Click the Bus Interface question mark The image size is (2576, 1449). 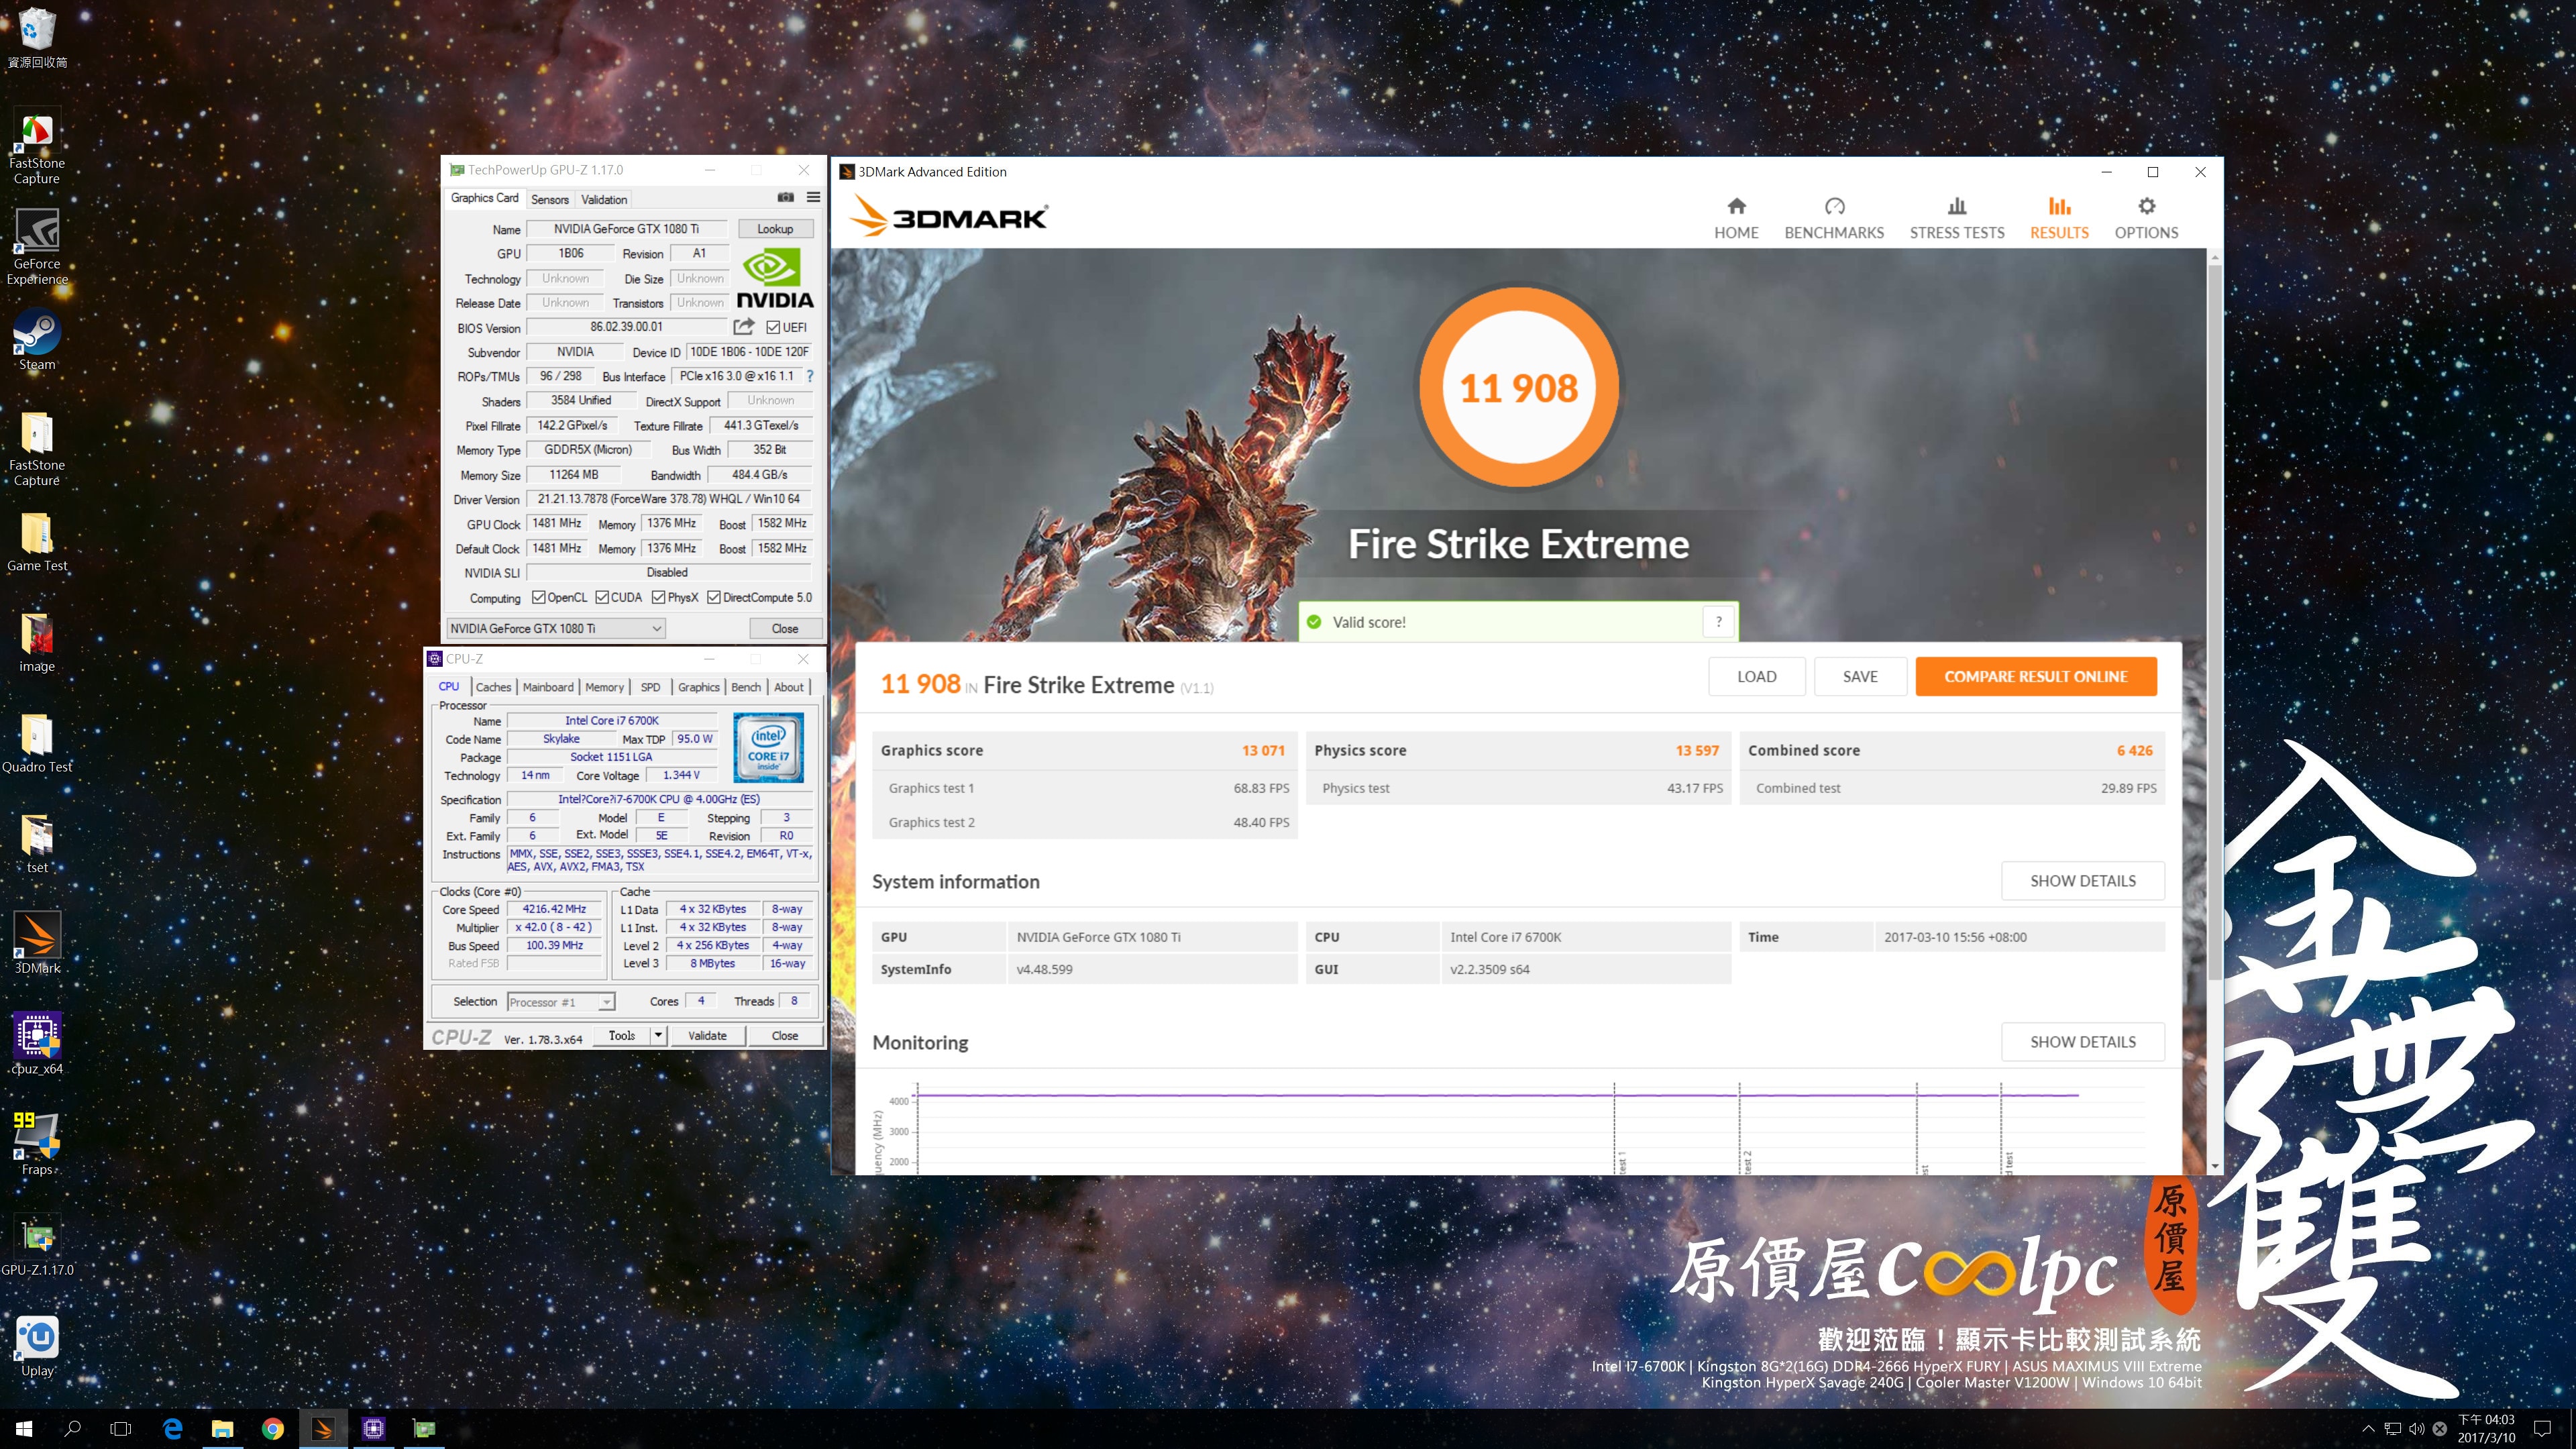[809, 376]
